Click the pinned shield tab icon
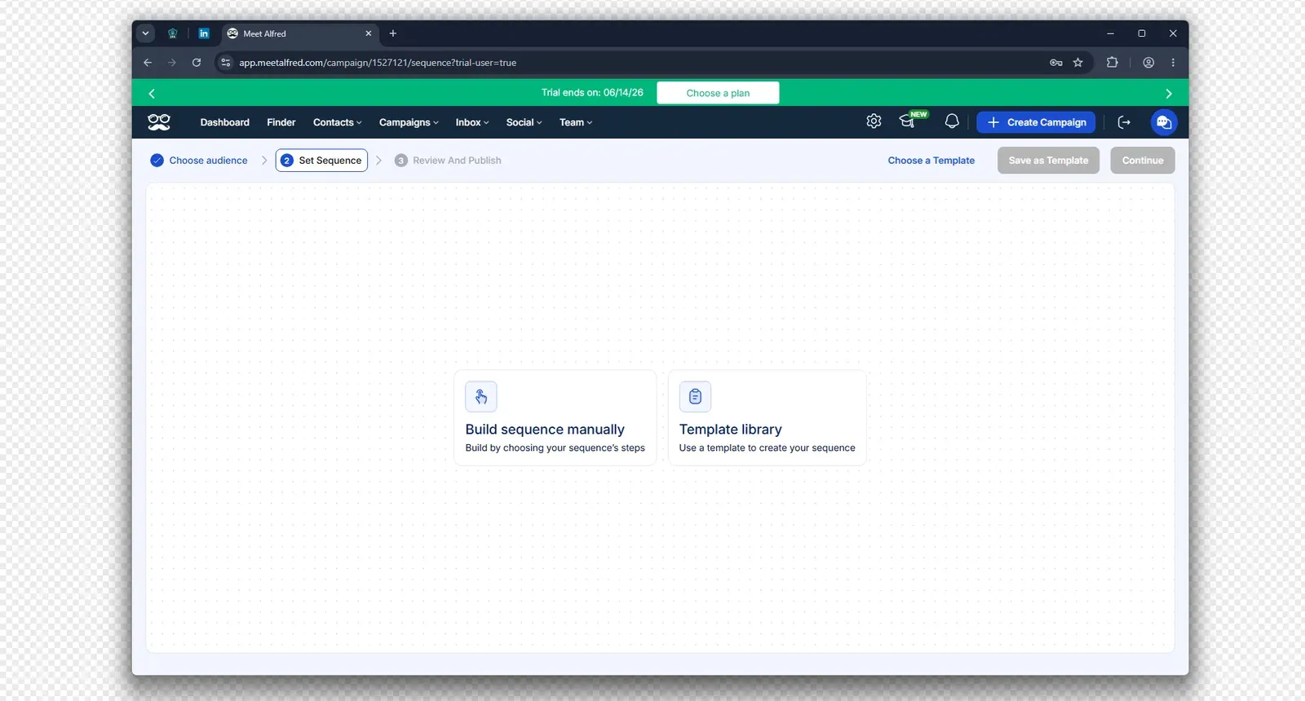The height and width of the screenshot is (701, 1305). coord(173,33)
